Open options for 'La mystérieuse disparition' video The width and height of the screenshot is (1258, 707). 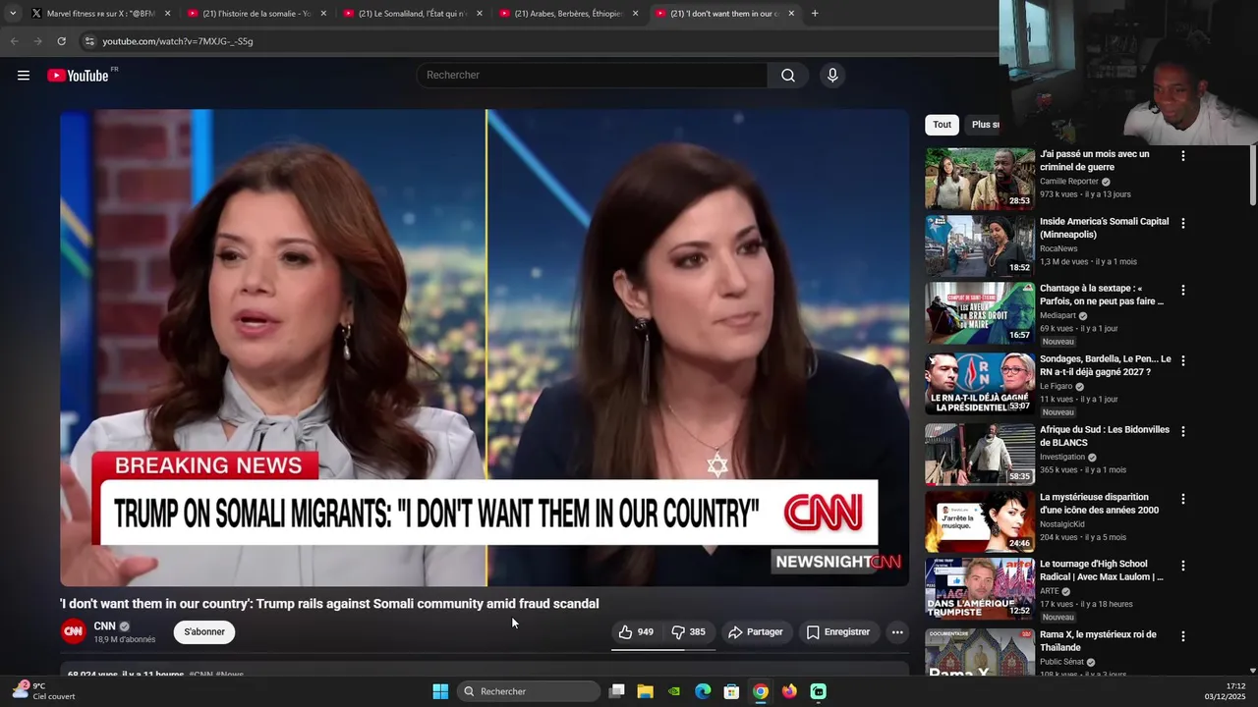pyautogui.click(x=1183, y=499)
